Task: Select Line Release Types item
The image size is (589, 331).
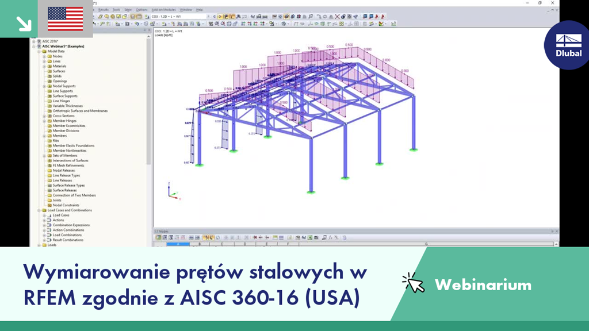Action: click(66, 175)
